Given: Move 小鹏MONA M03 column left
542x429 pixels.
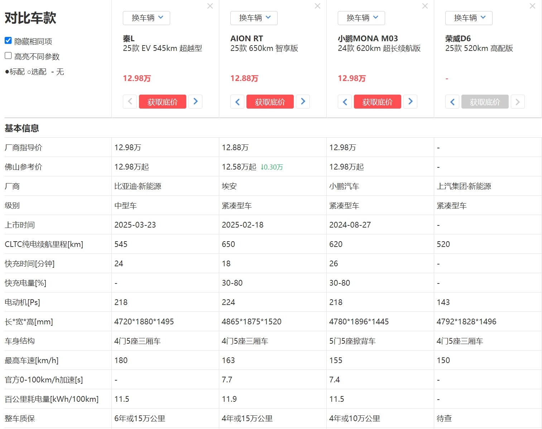Looking at the screenshot, I should pyautogui.click(x=345, y=102).
